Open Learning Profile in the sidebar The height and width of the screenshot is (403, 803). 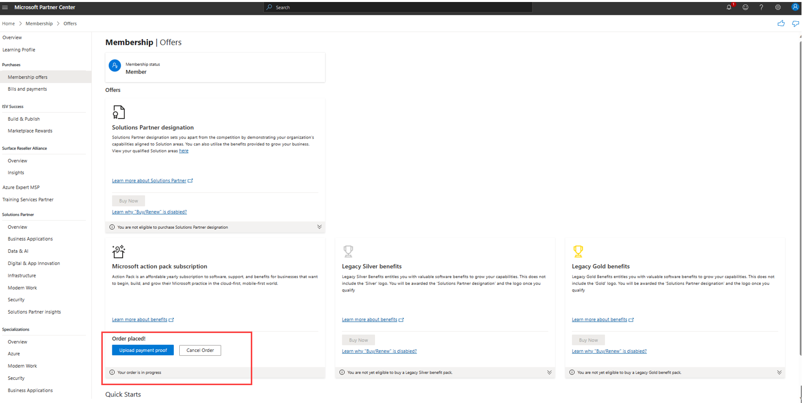click(19, 50)
